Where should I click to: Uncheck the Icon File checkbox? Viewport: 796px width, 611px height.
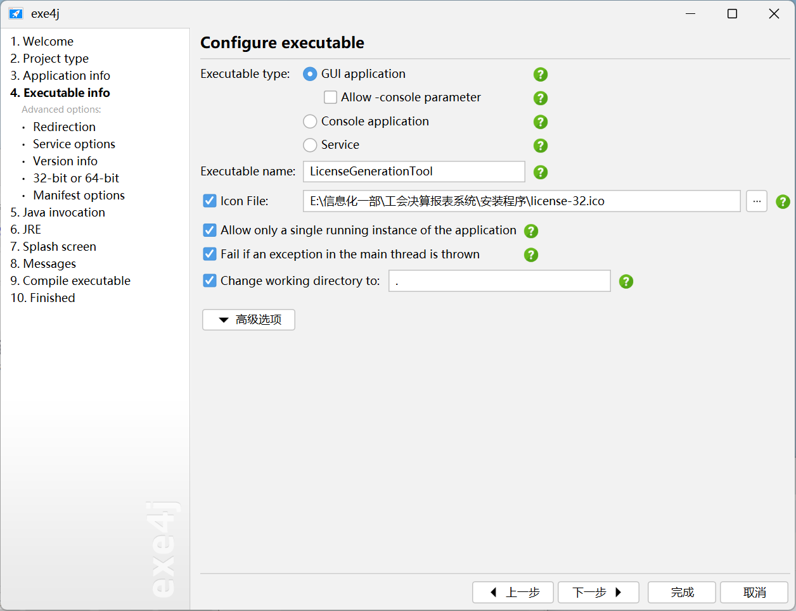[x=210, y=201]
